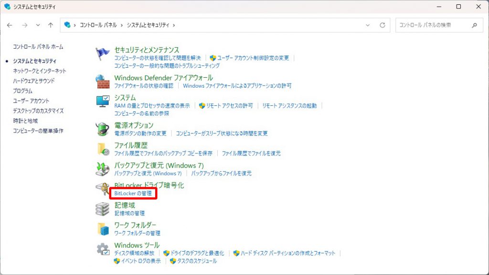Viewport: 489px width, 275px height.
Task: Click the search magnifier icon
Action: (474, 25)
